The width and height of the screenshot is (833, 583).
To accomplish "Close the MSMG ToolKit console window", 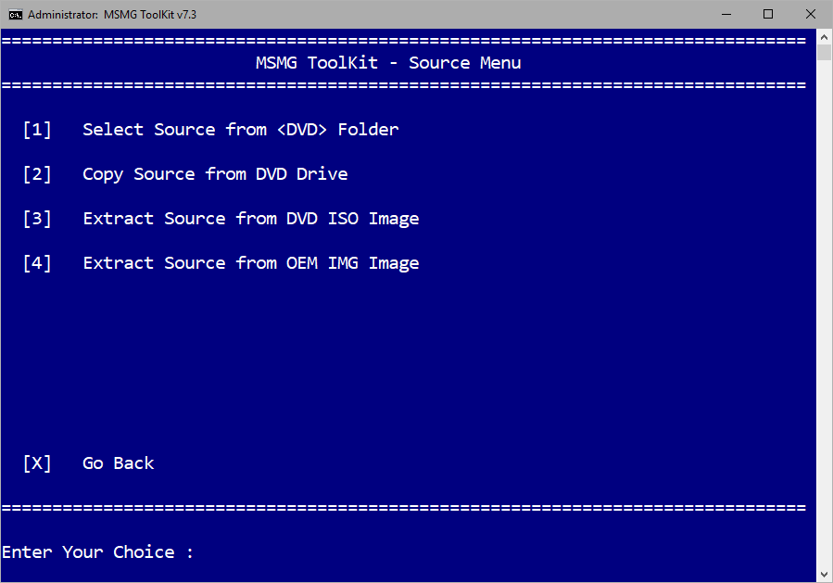I will [810, 14].
